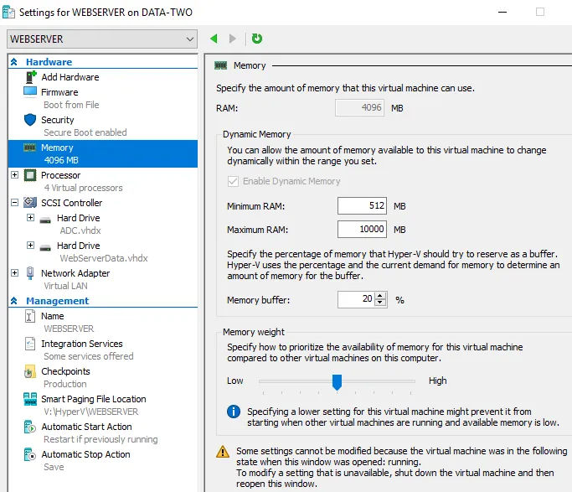Click the SCSI Controller icon
The width and height of the screenshot is (572, 492).
click(30, 203)
